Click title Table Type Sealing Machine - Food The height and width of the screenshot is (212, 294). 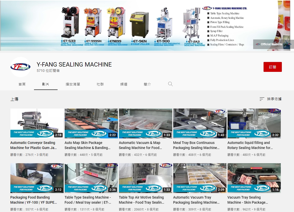click(88, 200)
